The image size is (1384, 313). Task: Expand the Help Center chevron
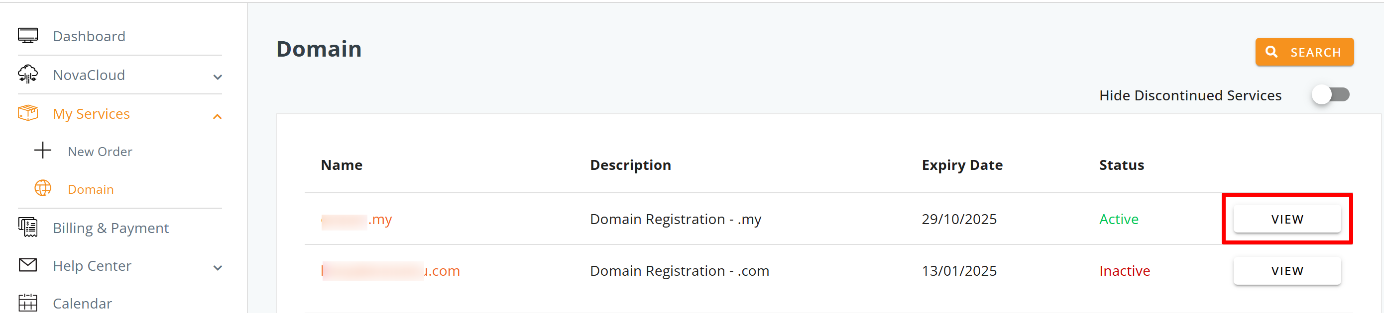coord(218,267)
